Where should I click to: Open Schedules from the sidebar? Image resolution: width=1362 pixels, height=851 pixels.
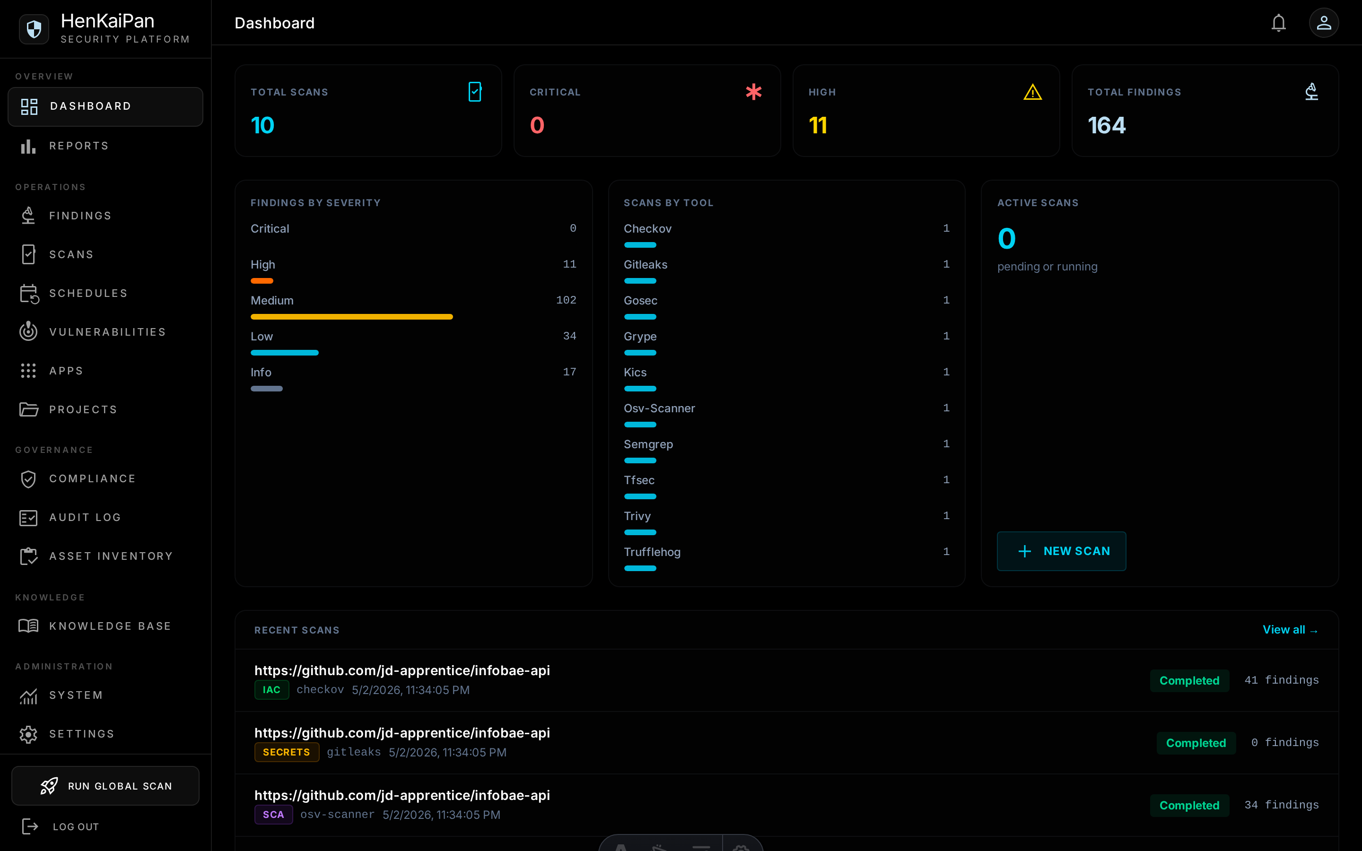click(x=105, y=293)
